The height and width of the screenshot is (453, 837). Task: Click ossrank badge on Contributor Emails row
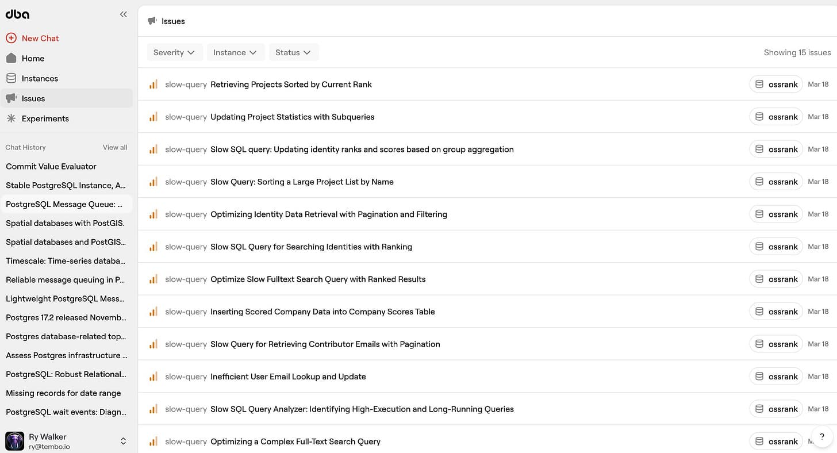pyautogui.click(x=775, y=344)
